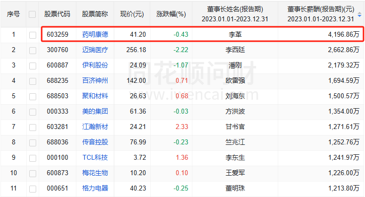
Task: Tick the select-all checkbox in header
Action: point(32,14)
